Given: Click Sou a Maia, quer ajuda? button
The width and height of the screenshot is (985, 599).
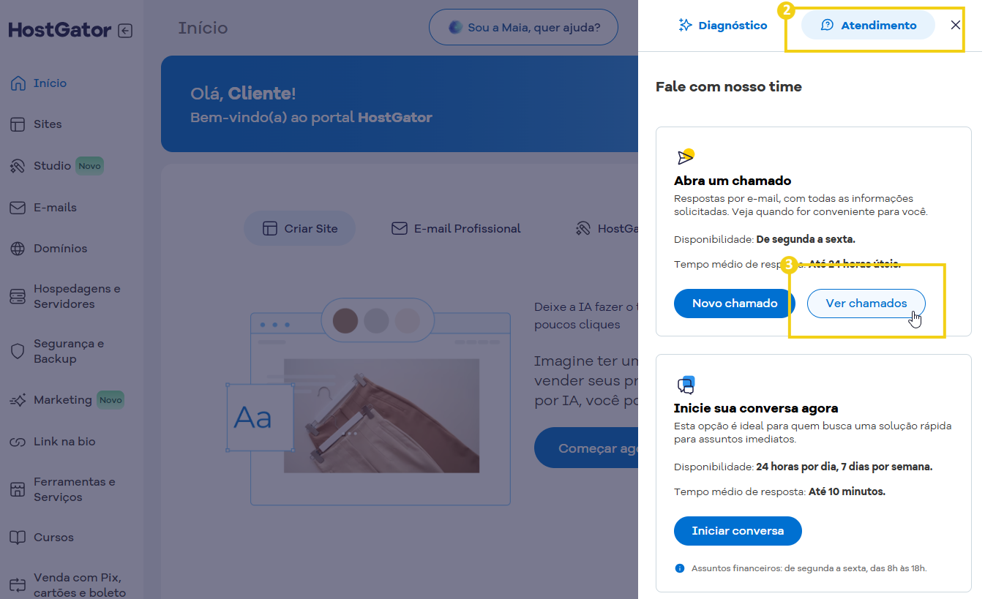Looking at the screenshot, I should click(523, 28).
